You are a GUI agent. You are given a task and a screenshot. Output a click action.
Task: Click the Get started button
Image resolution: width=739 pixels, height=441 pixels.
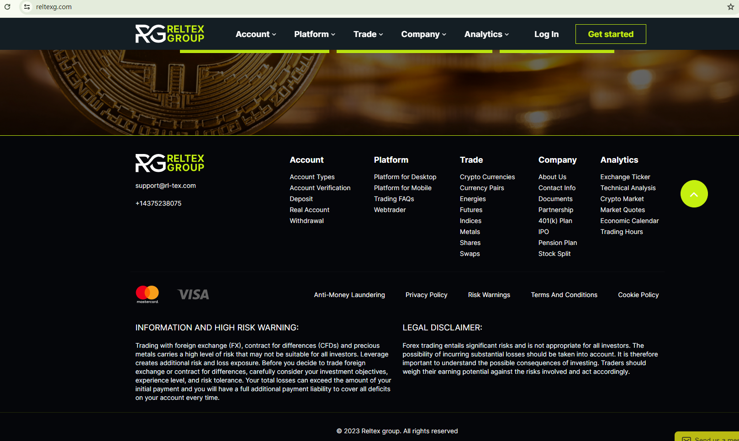(611, 34)
